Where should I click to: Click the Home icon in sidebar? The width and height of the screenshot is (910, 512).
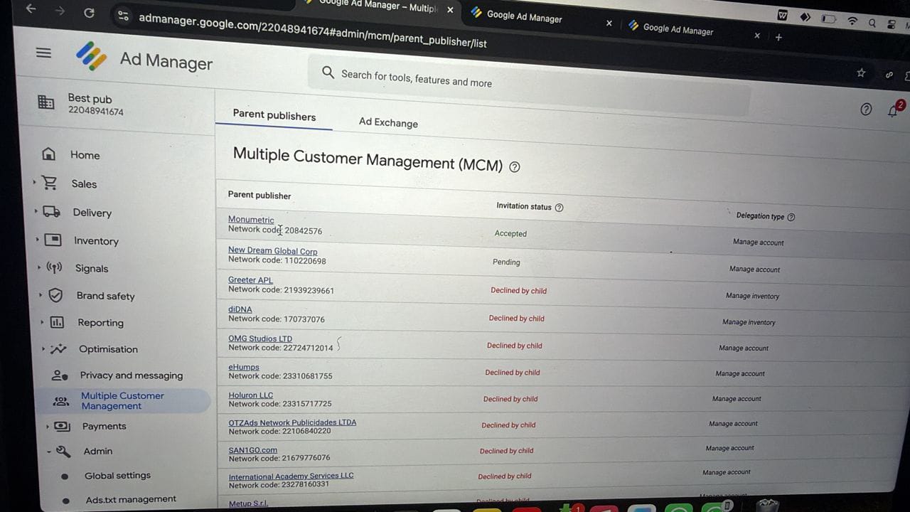click(49, 154)
